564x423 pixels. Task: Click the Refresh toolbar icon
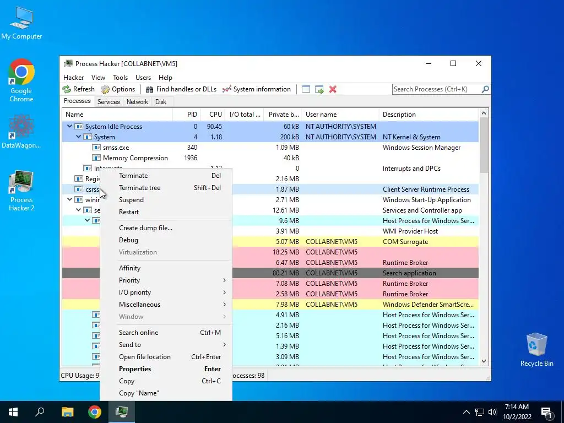coord(67,89)
